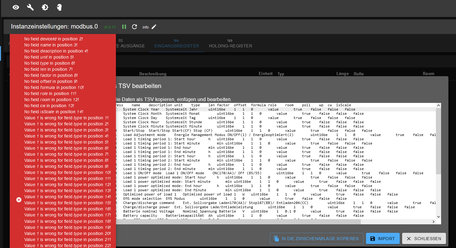The image size is (456, 248).
Task: Click 'No field isScale in position 14' error
Action: pyautogui.click(x=54, y=112)
